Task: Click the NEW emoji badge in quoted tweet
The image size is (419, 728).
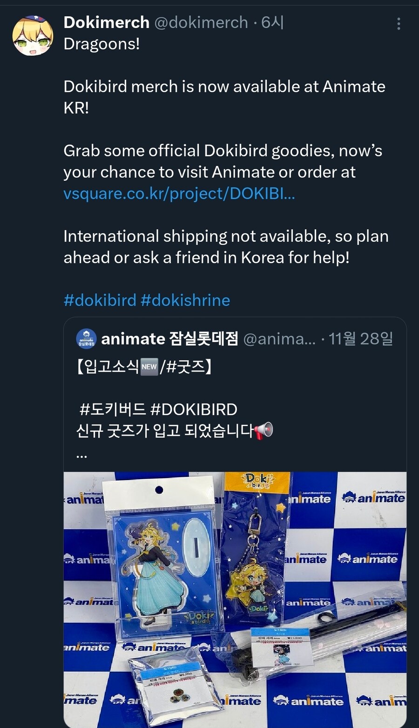Action: 149,367
